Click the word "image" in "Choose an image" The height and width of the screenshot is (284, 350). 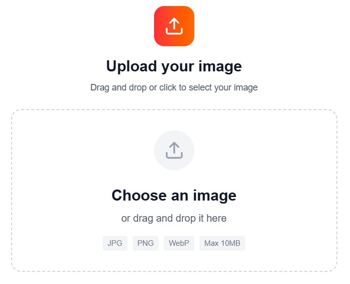pyautogui.click(x=215, y=196)
